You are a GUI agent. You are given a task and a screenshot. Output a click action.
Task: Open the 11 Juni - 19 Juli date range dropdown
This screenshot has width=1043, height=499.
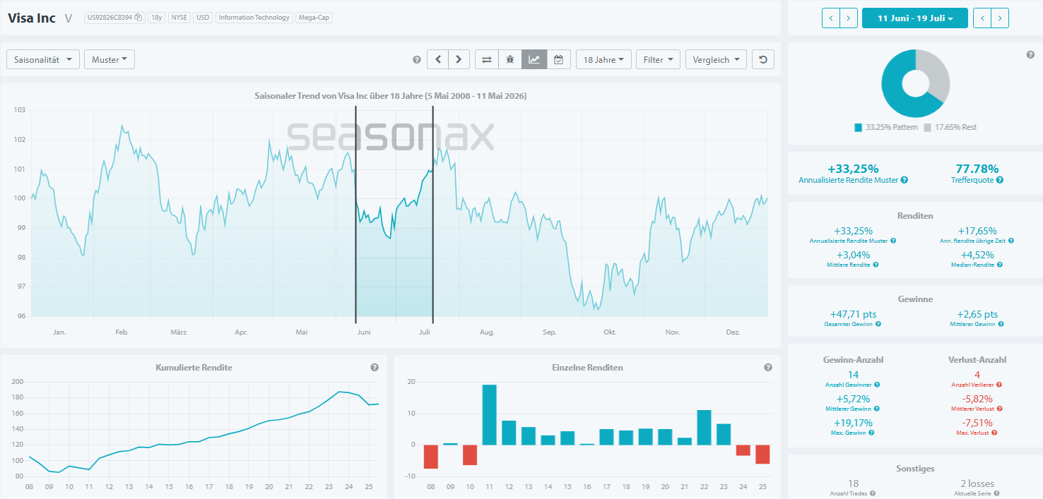coord(914,18)
